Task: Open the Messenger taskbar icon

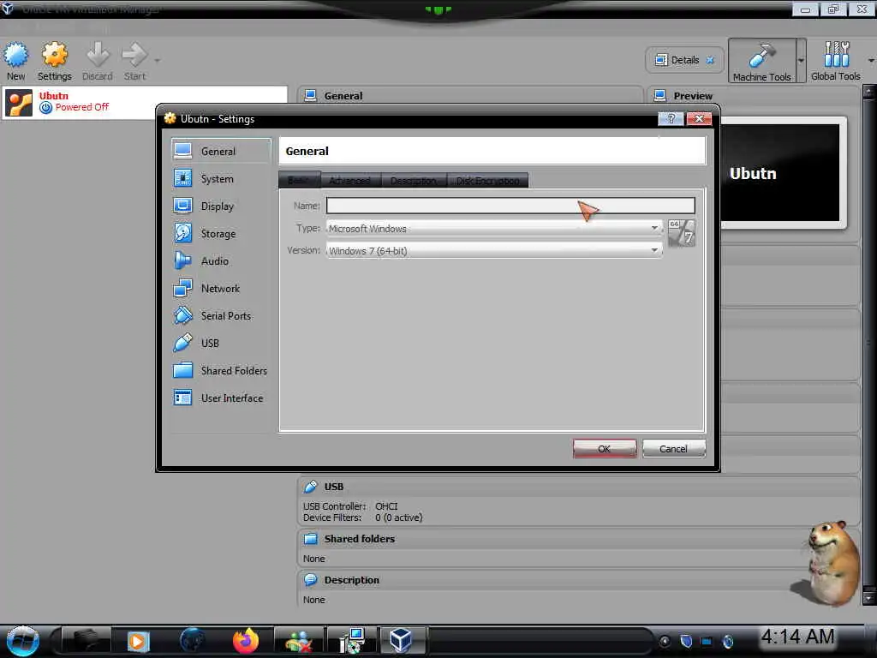Action: click(x=299, y=641)
